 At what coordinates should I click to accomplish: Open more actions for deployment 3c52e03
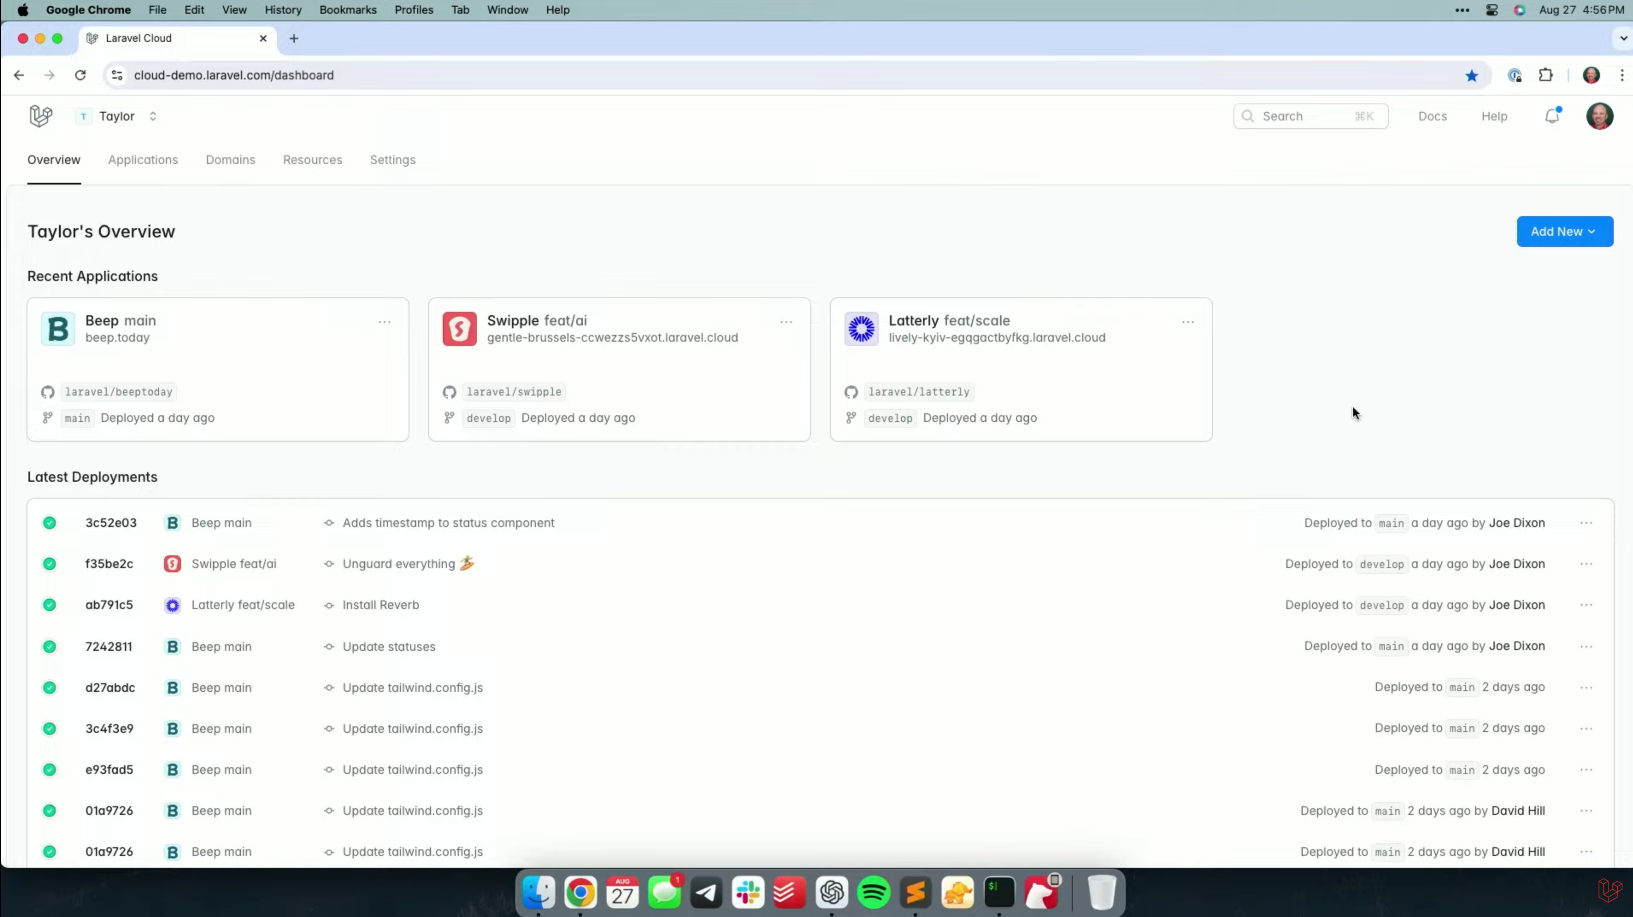1586,523
